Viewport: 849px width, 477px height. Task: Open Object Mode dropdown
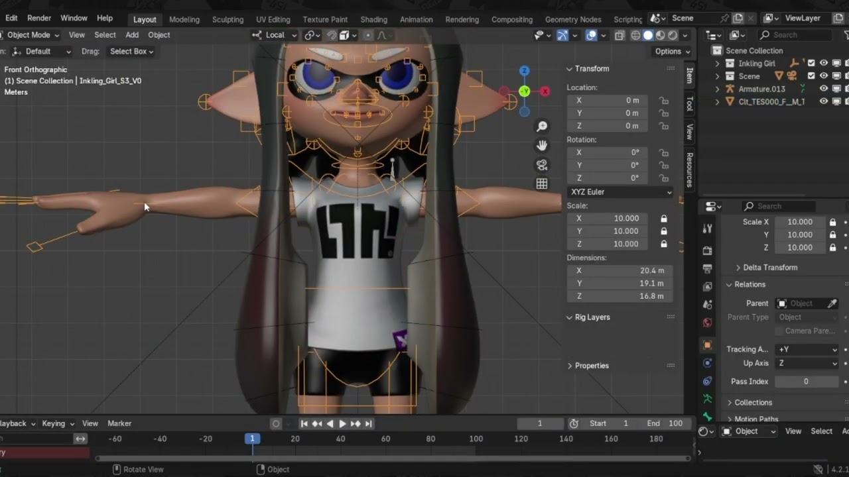point(31,35)
